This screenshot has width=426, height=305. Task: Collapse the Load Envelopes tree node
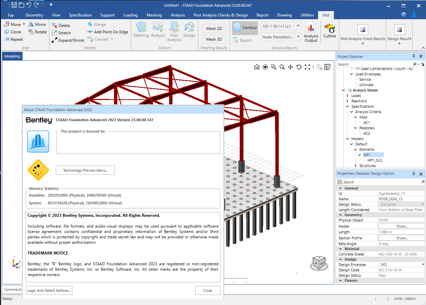pyautogui.click(x=352, y=74)
